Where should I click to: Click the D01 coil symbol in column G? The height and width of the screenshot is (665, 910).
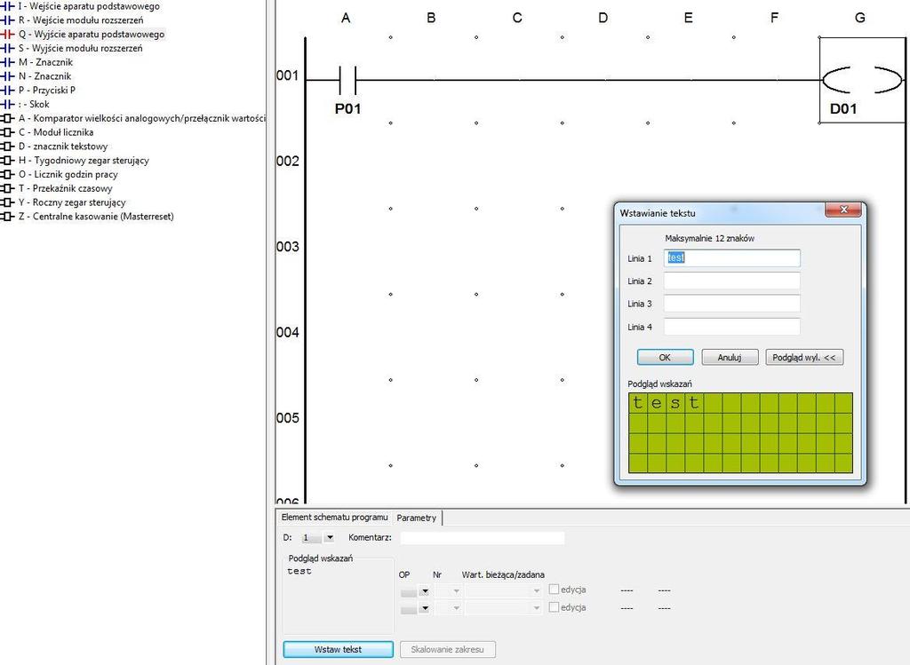coord(862,80)
